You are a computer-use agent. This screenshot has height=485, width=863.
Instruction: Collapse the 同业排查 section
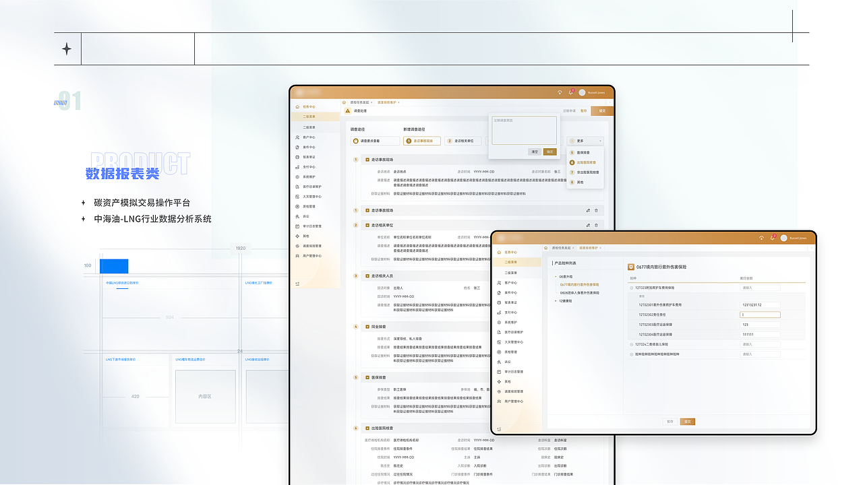point(367,327)
